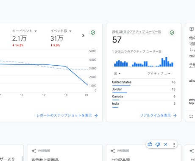Screen dimensions: 195x161
Task: Click x-axis date label 16
Action: tap(22, 95)
